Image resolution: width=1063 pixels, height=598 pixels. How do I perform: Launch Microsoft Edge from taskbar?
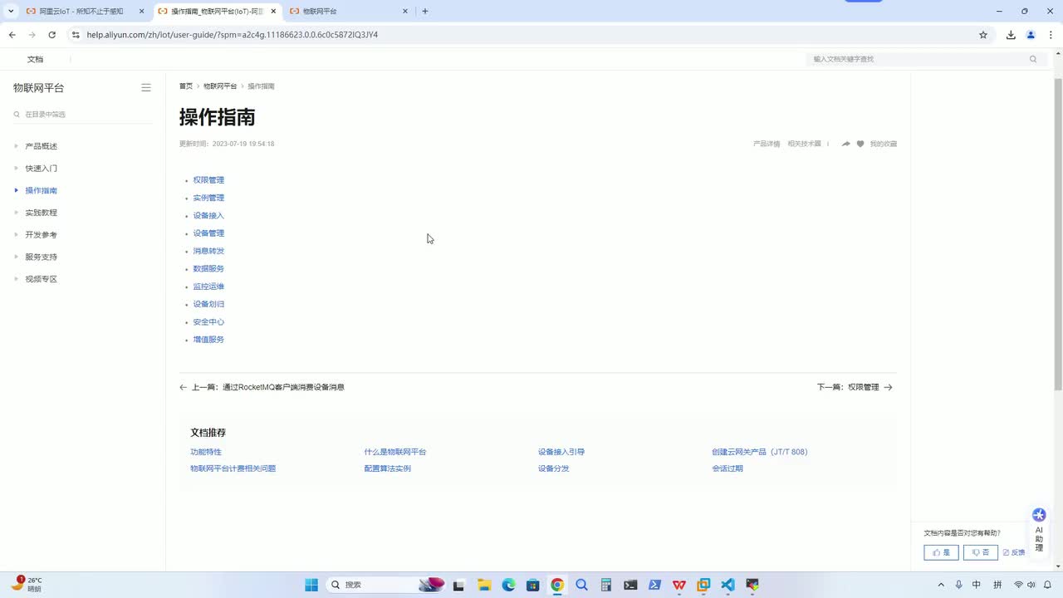(508, 585)
